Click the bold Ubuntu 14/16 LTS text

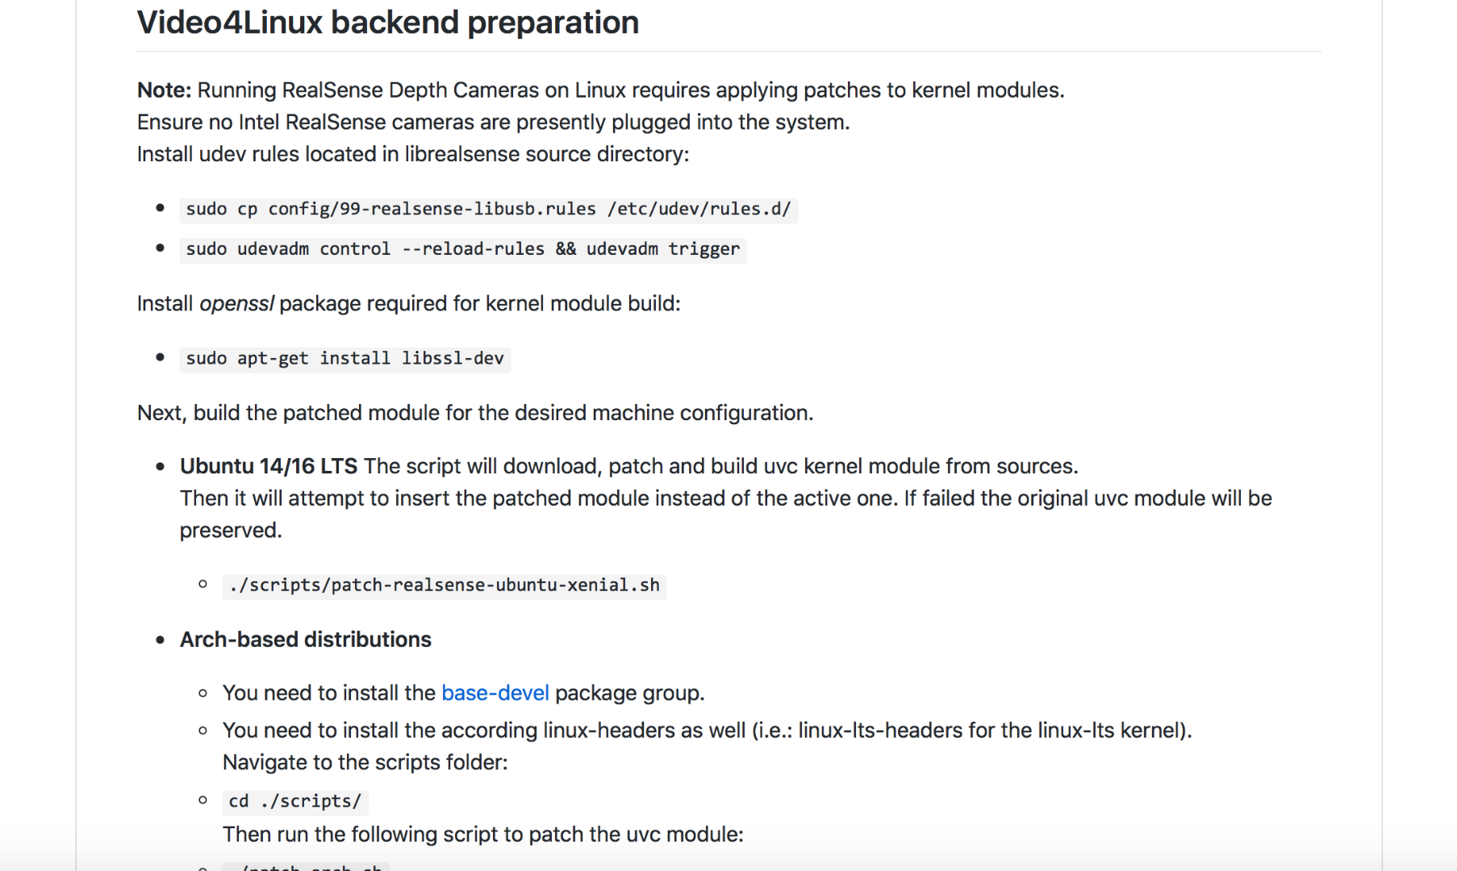pos(268,466)
